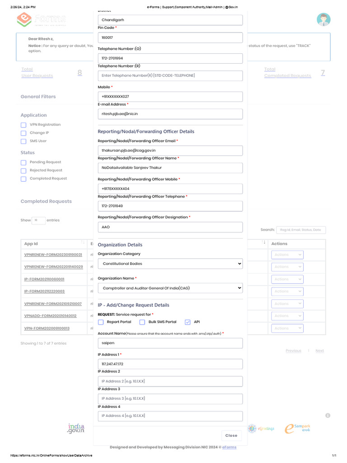Open application VPNRENEW-FORM202109210007
347x463 pixels.
click(x=53, y=304)
